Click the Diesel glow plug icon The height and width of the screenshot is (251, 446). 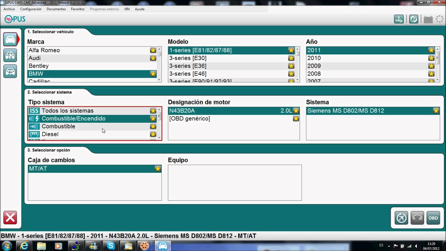click(x=34, y=134)
